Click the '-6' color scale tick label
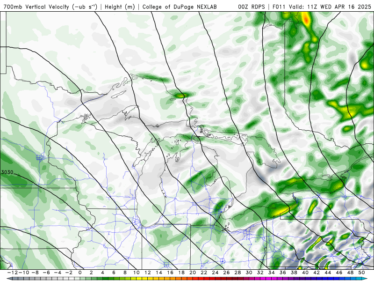 46,273
